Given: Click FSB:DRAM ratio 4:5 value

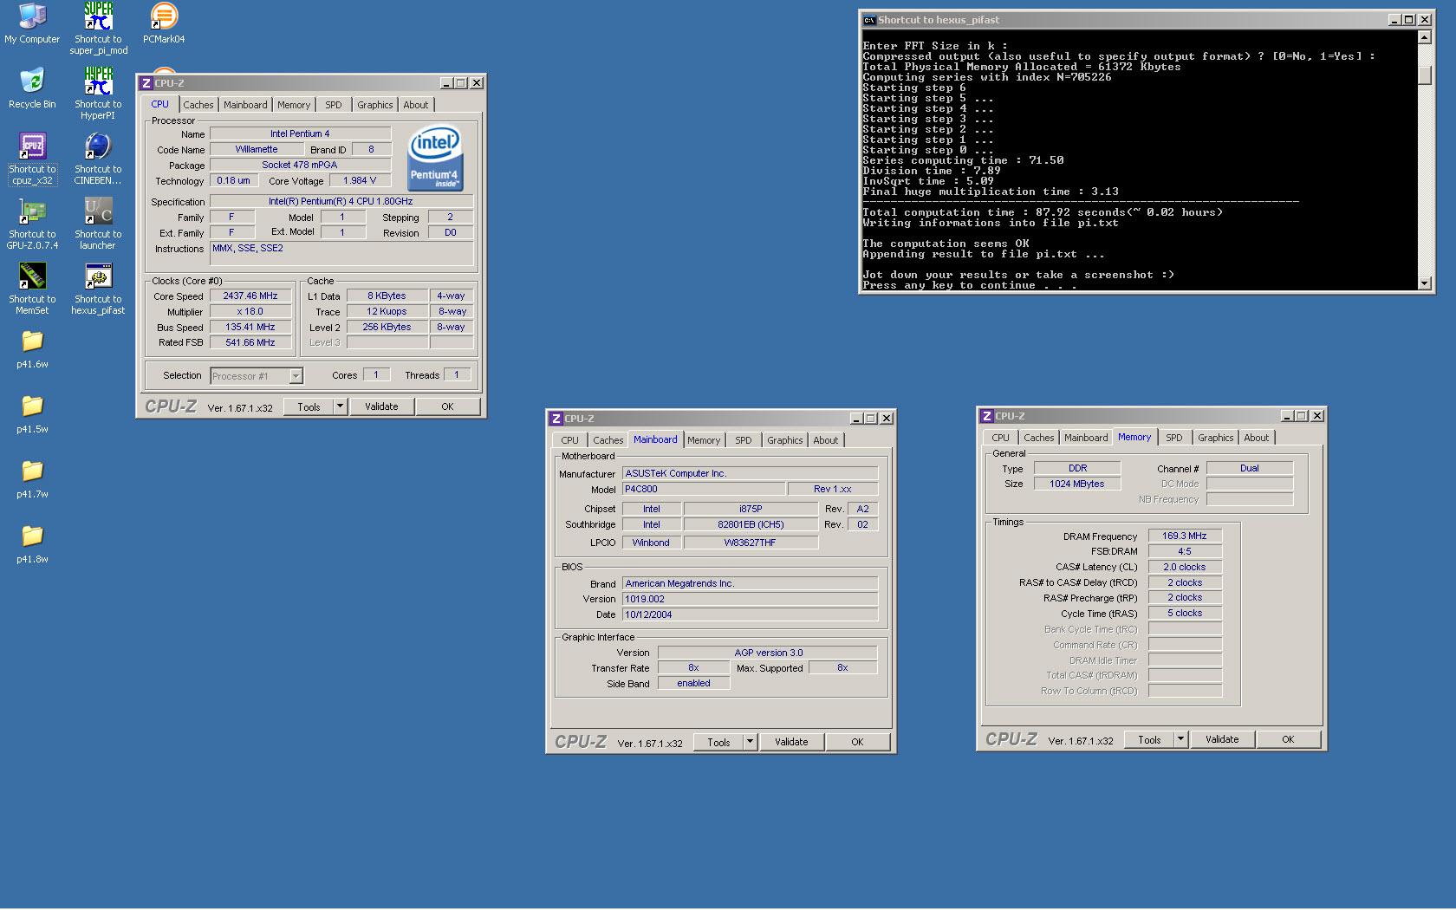Looking at the screenshot, I should click(1185, 551).
